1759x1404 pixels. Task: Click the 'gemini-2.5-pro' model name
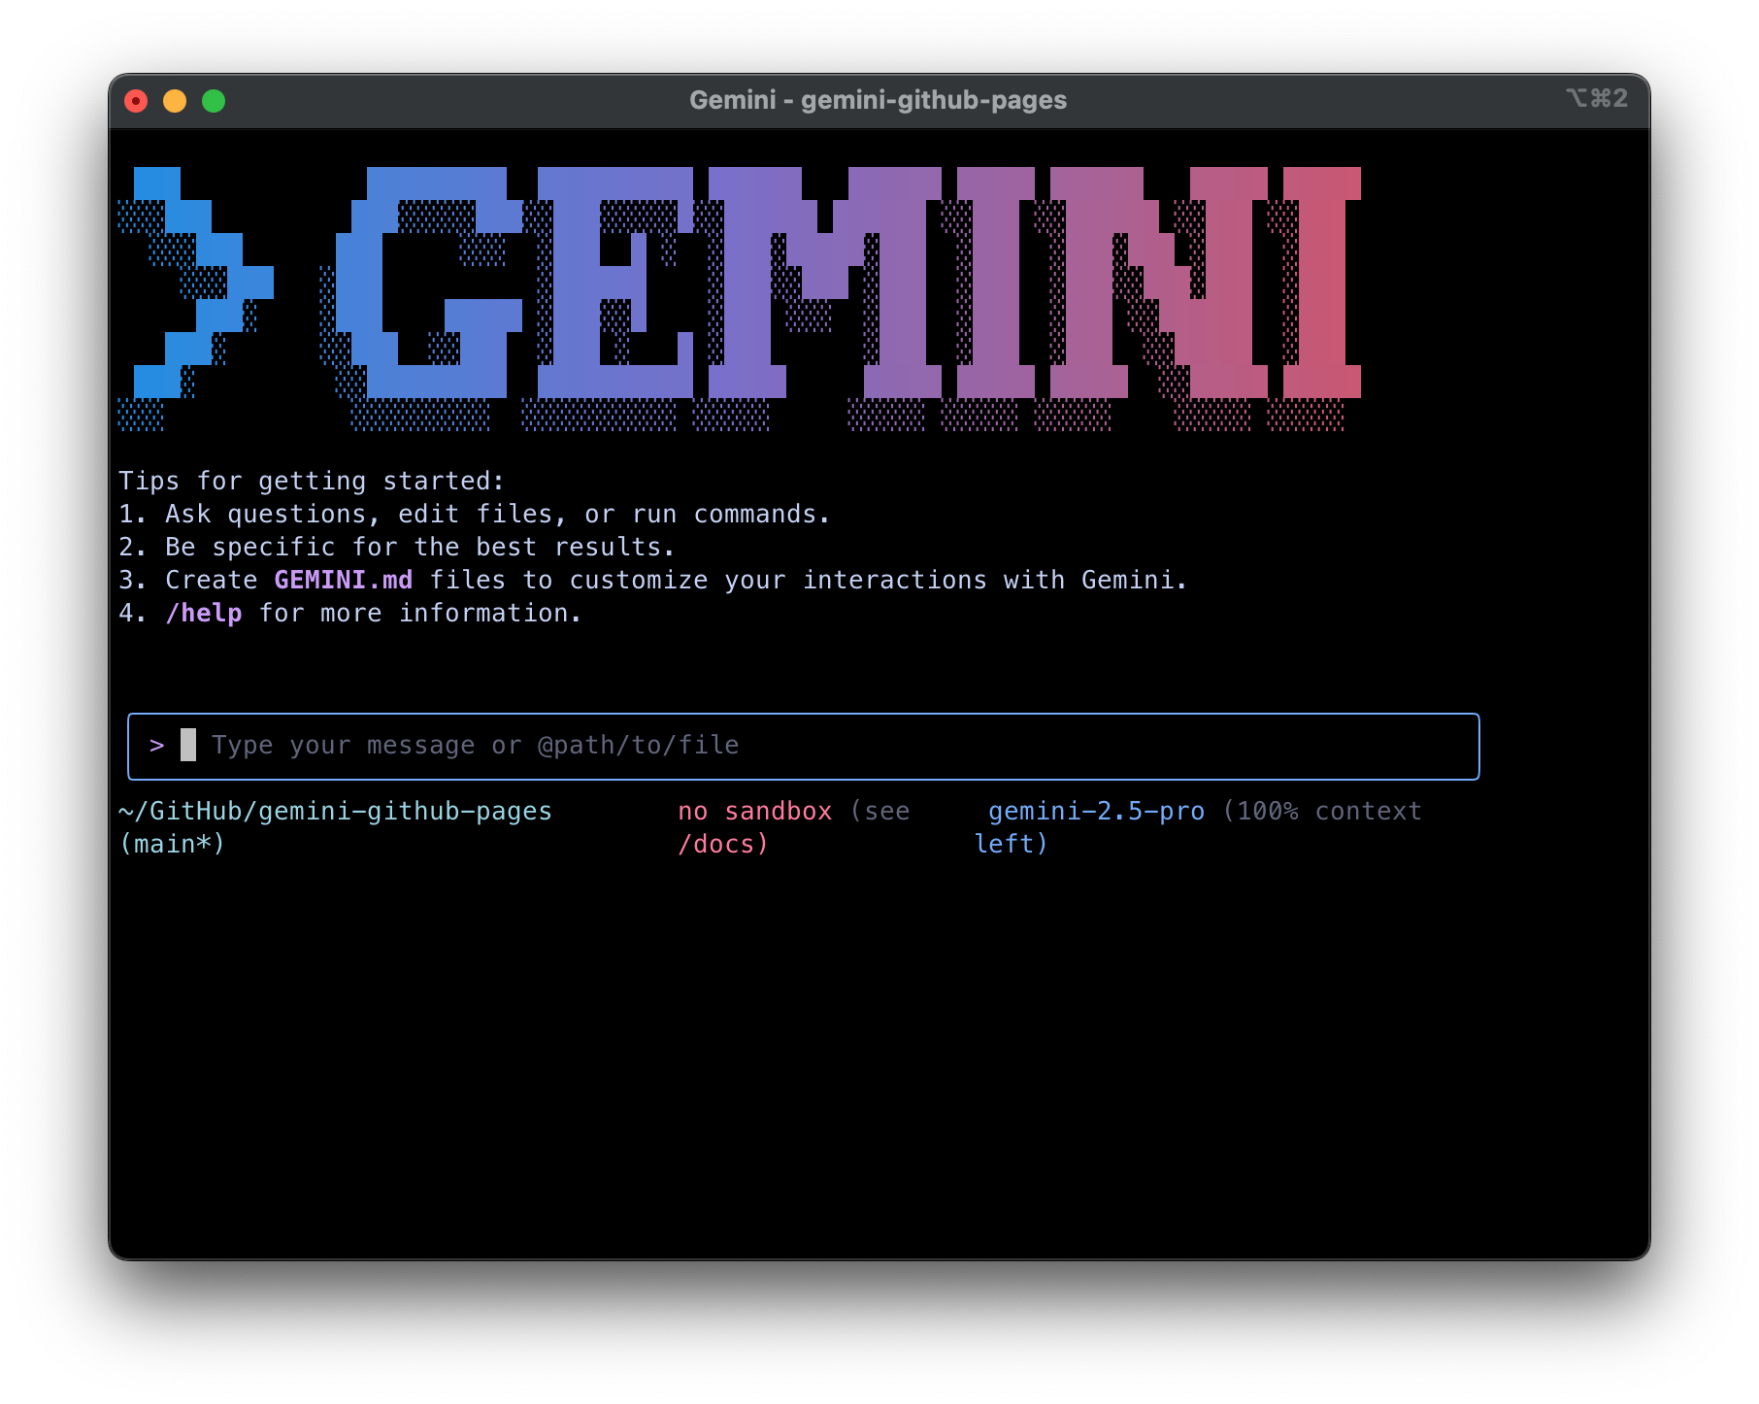(x=1097, y=811)
